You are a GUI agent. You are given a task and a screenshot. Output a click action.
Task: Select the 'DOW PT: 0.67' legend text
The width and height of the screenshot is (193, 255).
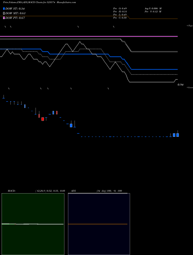tap(15, 18)
